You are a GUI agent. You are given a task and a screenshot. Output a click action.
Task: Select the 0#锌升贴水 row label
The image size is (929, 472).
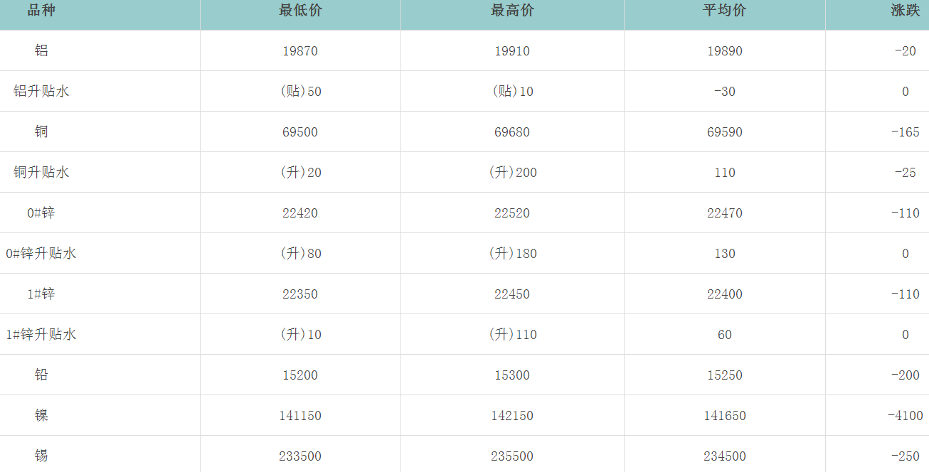pyautogui.click(x=41, y=254)
